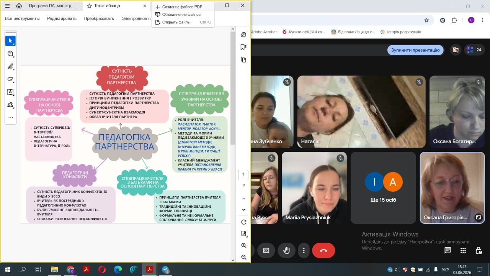Zoom out of the PDF
This screenshot has width=490, height=276.
[x=243, y=257]
